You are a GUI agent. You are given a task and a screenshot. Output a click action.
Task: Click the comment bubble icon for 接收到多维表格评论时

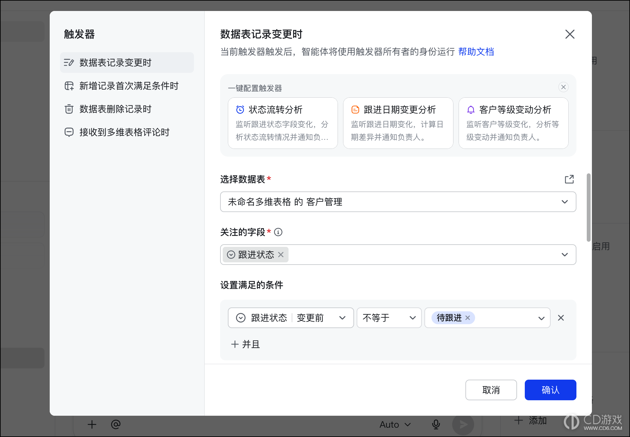tap(69, 132)
